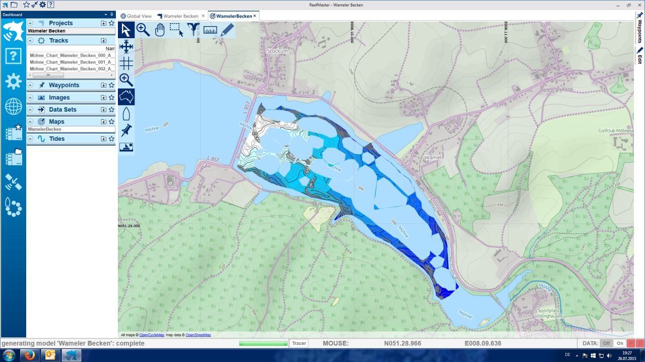Open sidebar gear settings
The width and height of the screenshot is (645, 362).
(13, 81)
